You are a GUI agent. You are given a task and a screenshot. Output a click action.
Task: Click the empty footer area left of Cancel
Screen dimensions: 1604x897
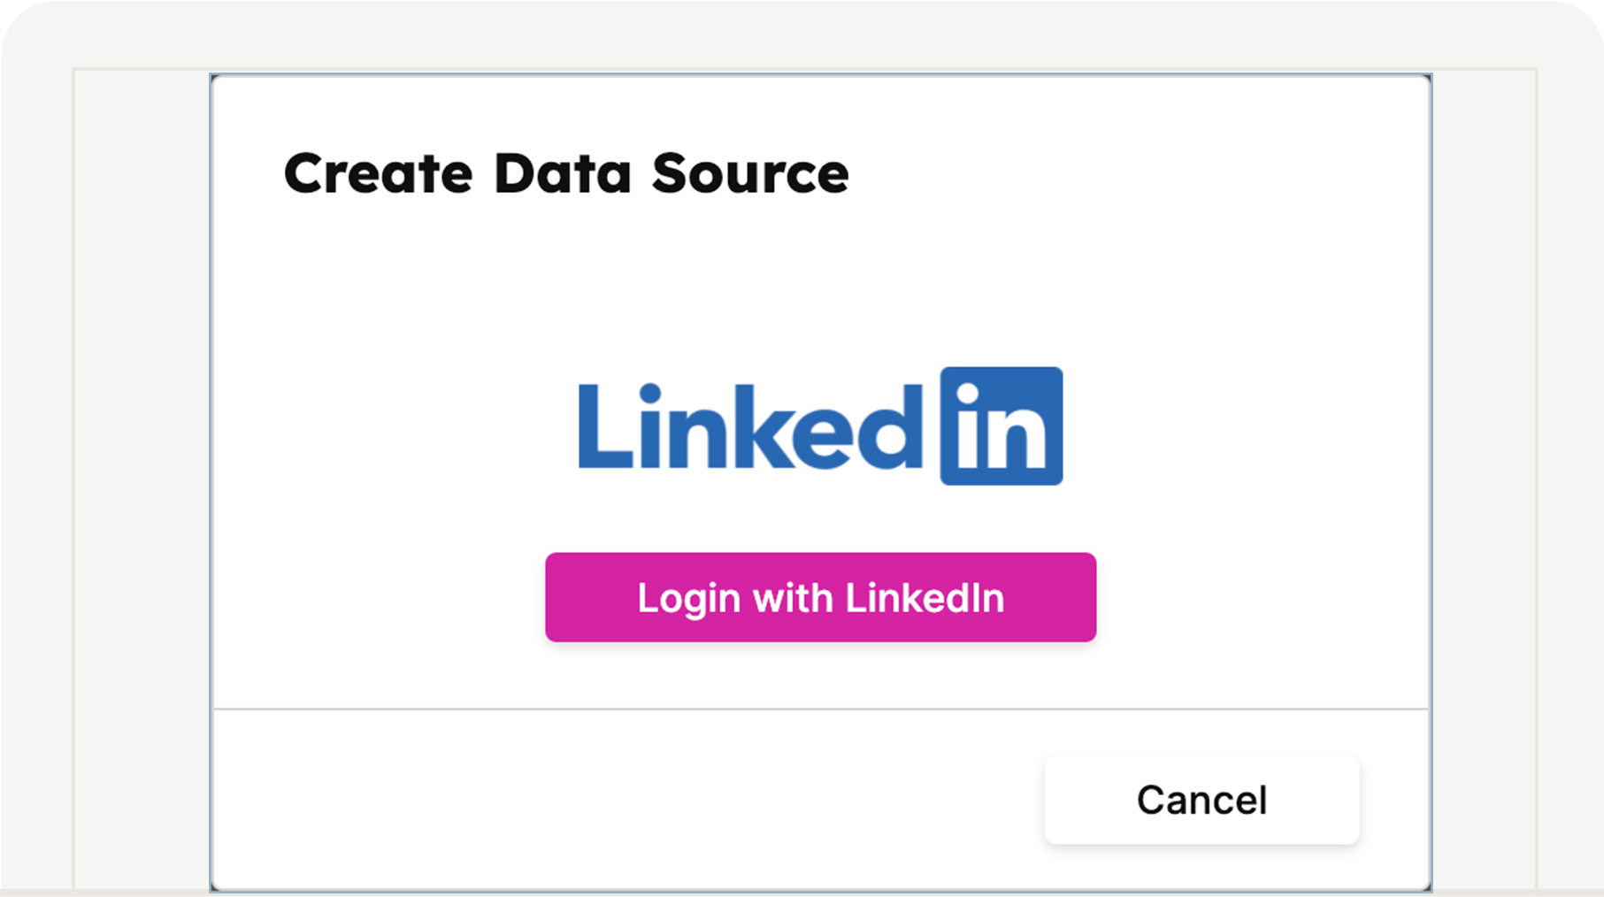tap(619, 800)
